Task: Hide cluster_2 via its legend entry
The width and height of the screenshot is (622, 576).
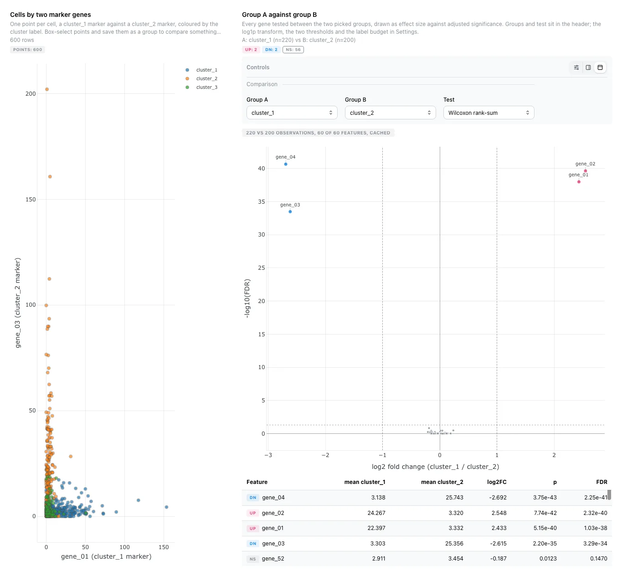Action: coord(201,78)
